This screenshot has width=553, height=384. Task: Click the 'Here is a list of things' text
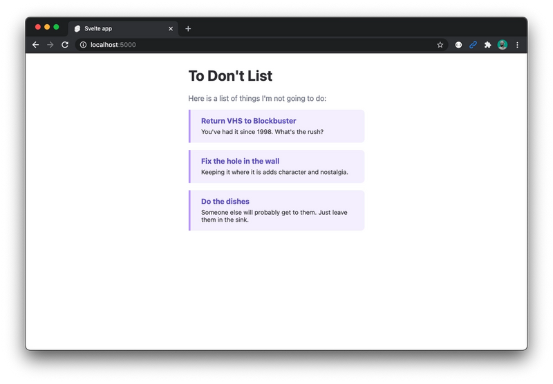pyautogui.click(x=257, y=98)
